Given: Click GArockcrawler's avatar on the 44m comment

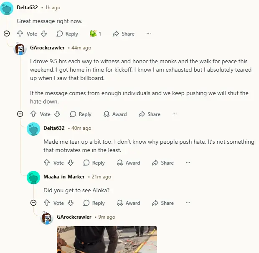Looking at the screenshot, I should tap(20, 49).
